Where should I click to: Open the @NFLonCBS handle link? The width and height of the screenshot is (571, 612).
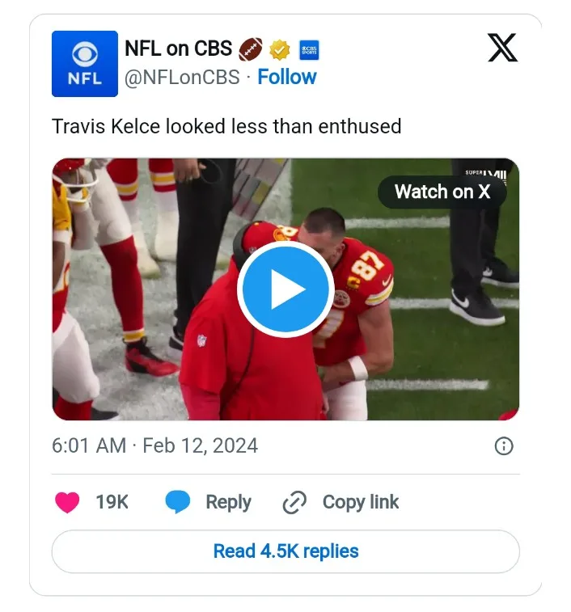(182, 77)
